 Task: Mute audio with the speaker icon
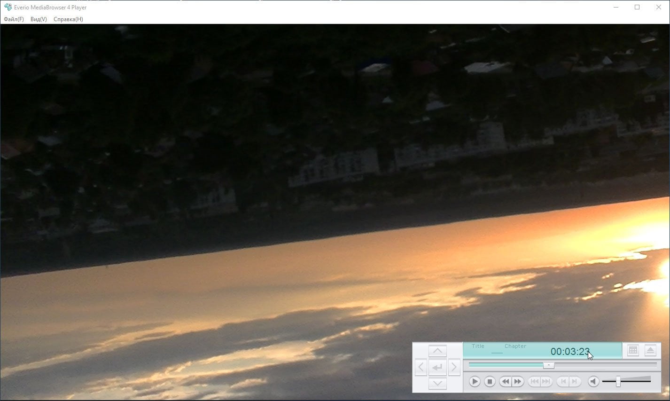tap(593, 382)
